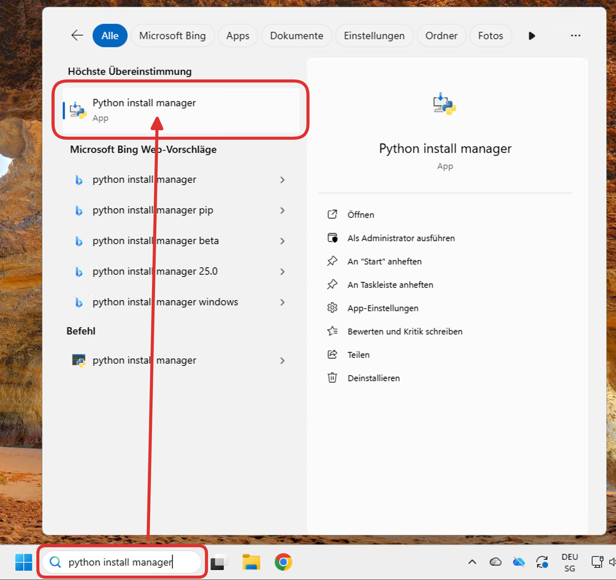
Task: Click the Windows Start button
Action: coord(24,562)
